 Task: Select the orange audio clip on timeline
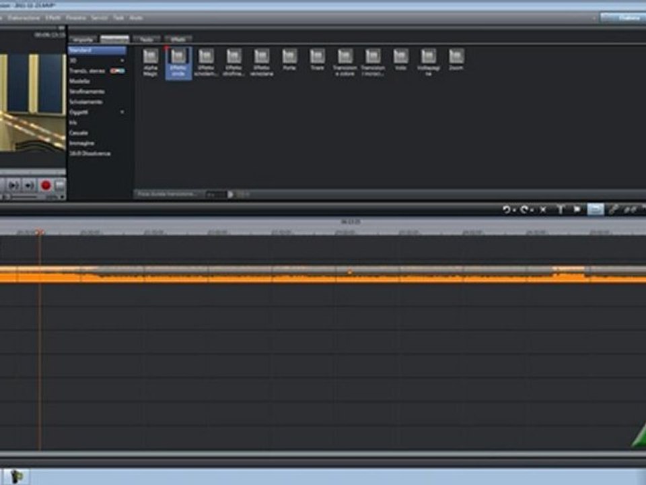click(x=323, y=275)
